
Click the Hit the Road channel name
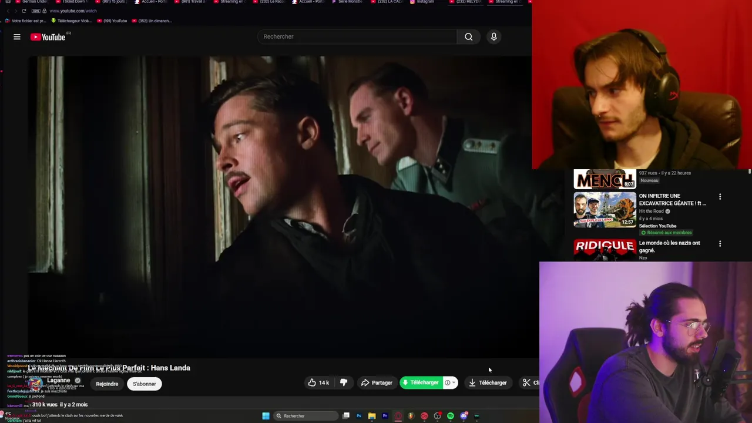click(651, 211)
